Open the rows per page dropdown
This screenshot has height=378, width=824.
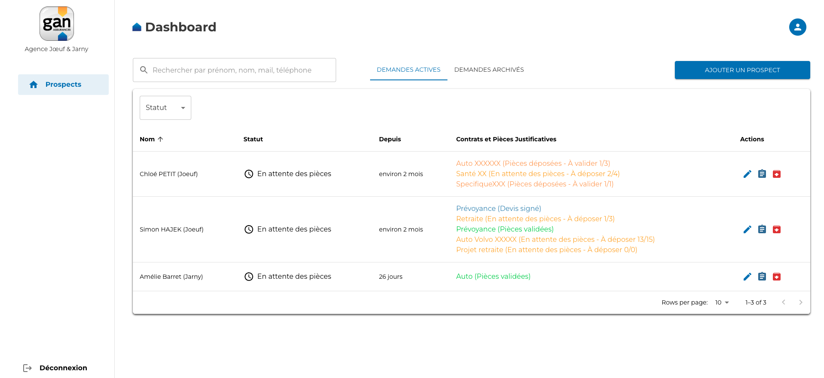coord(722,302)
